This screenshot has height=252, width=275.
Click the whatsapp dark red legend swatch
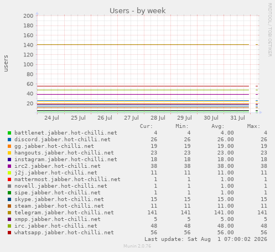tap(9, 233)
